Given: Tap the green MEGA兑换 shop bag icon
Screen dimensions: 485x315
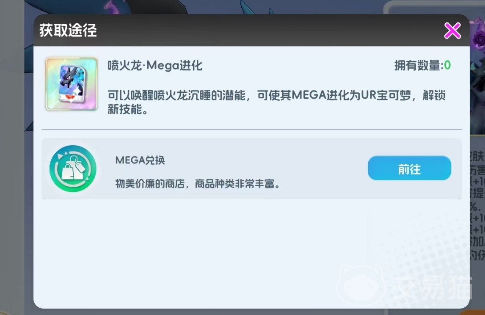Looking at the screenshot, I should coord(73,169).
